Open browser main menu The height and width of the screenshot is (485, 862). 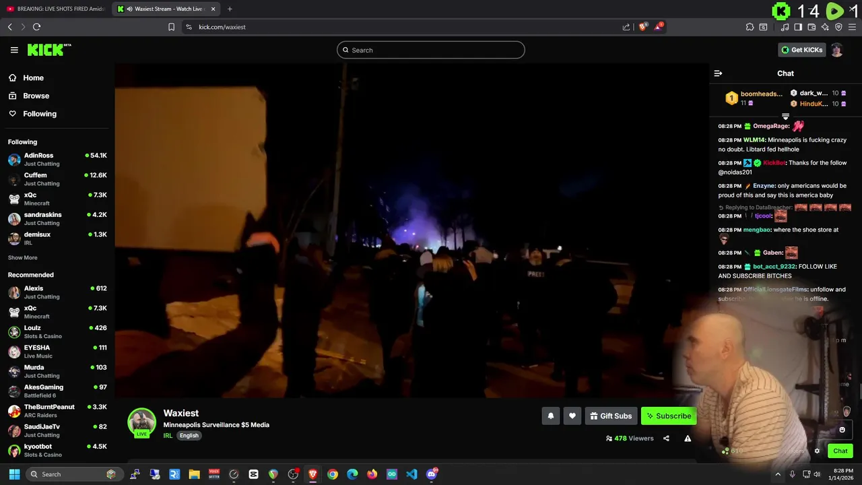coord(852,27)
